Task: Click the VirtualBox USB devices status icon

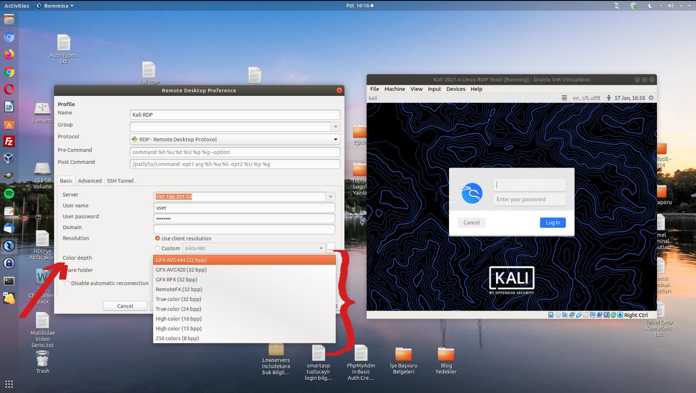Action: pyautogui.click(x=579, y=315)
